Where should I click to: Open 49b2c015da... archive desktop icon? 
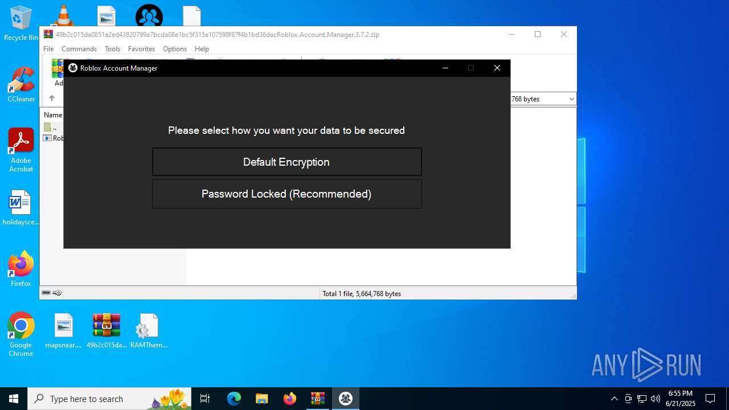[107, 331]
